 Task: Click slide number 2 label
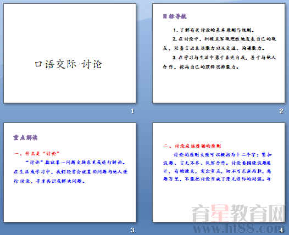coord(281,111)
